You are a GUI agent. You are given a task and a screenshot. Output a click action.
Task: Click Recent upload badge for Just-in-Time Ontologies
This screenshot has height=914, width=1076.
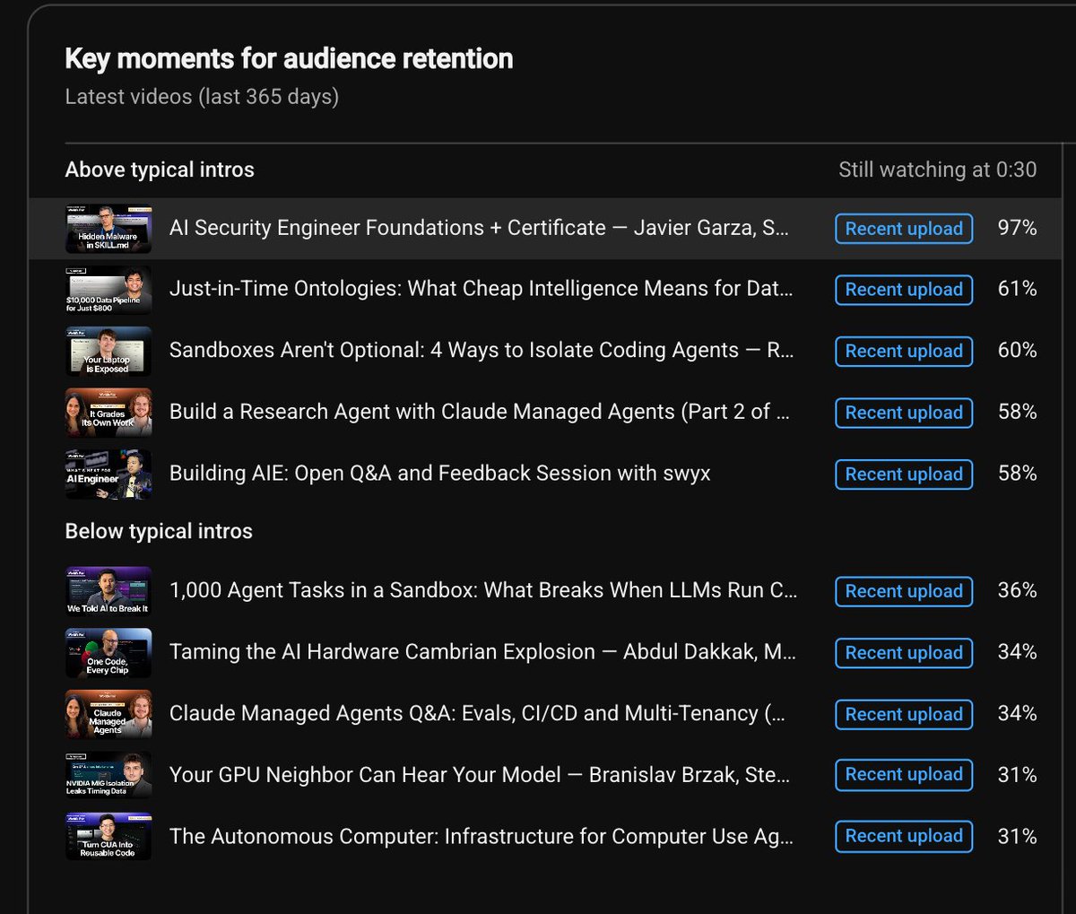[x=904, y=290]
